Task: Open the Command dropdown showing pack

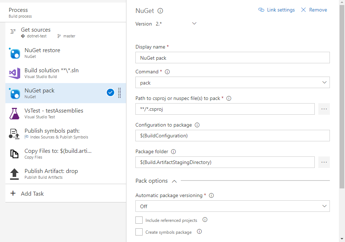Action: click(233, 82)
